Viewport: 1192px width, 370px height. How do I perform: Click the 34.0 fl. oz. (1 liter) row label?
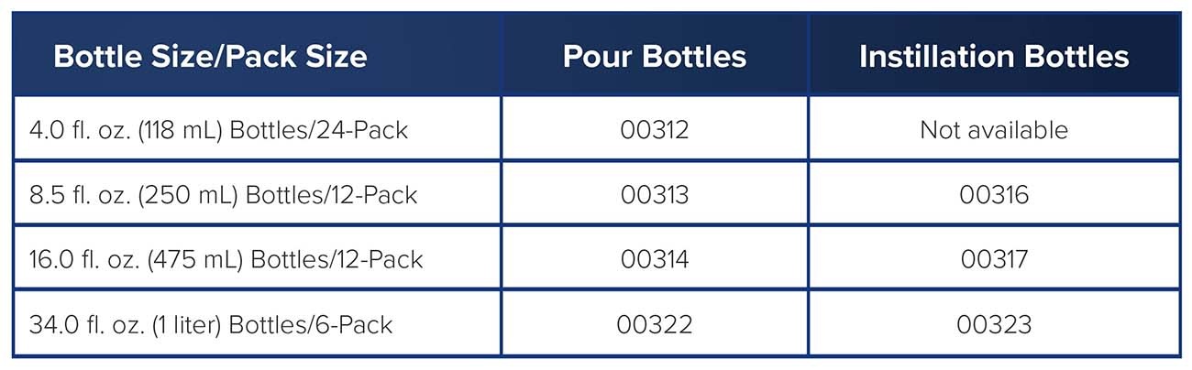(x=211, y=324)
